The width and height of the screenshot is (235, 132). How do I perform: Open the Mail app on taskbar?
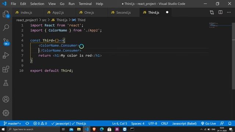click(x=71, y=129)
